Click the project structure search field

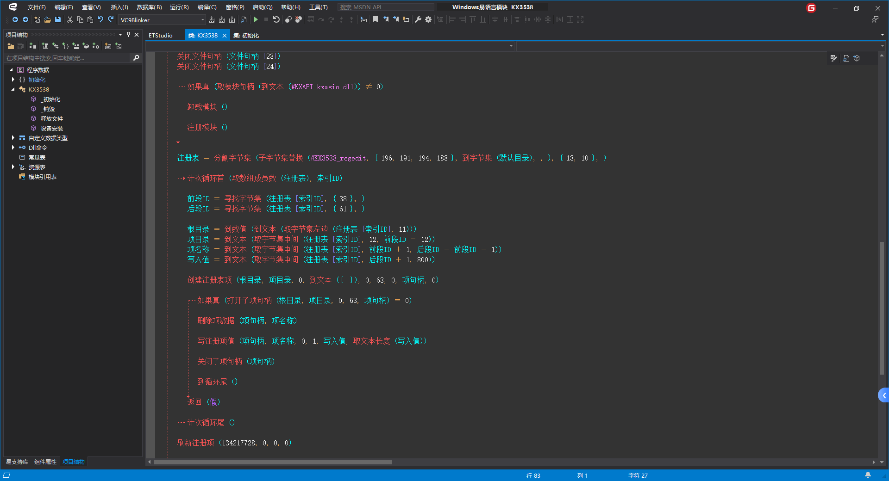(x=68, y=58)
